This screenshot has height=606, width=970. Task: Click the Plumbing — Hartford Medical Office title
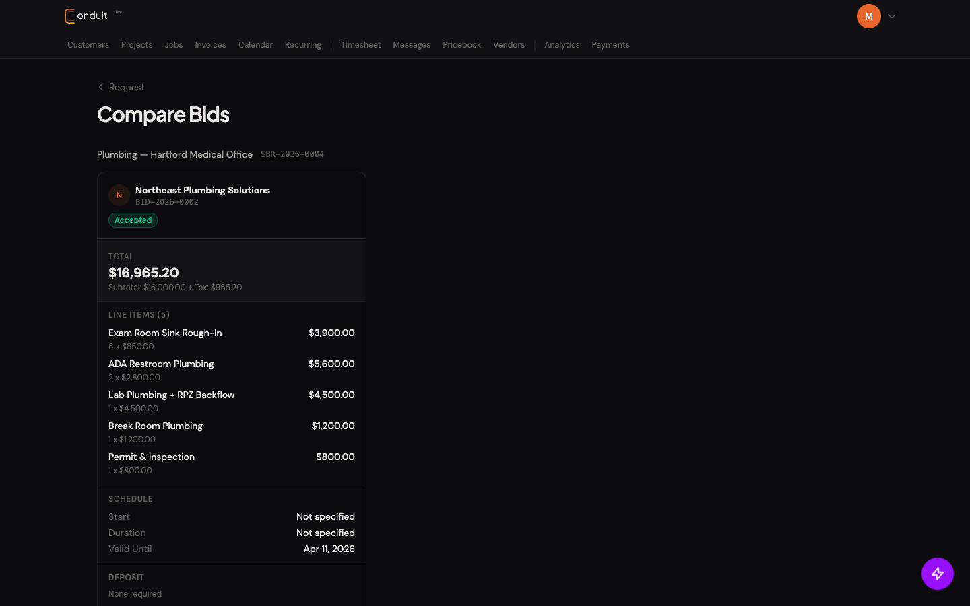[174, 154]
